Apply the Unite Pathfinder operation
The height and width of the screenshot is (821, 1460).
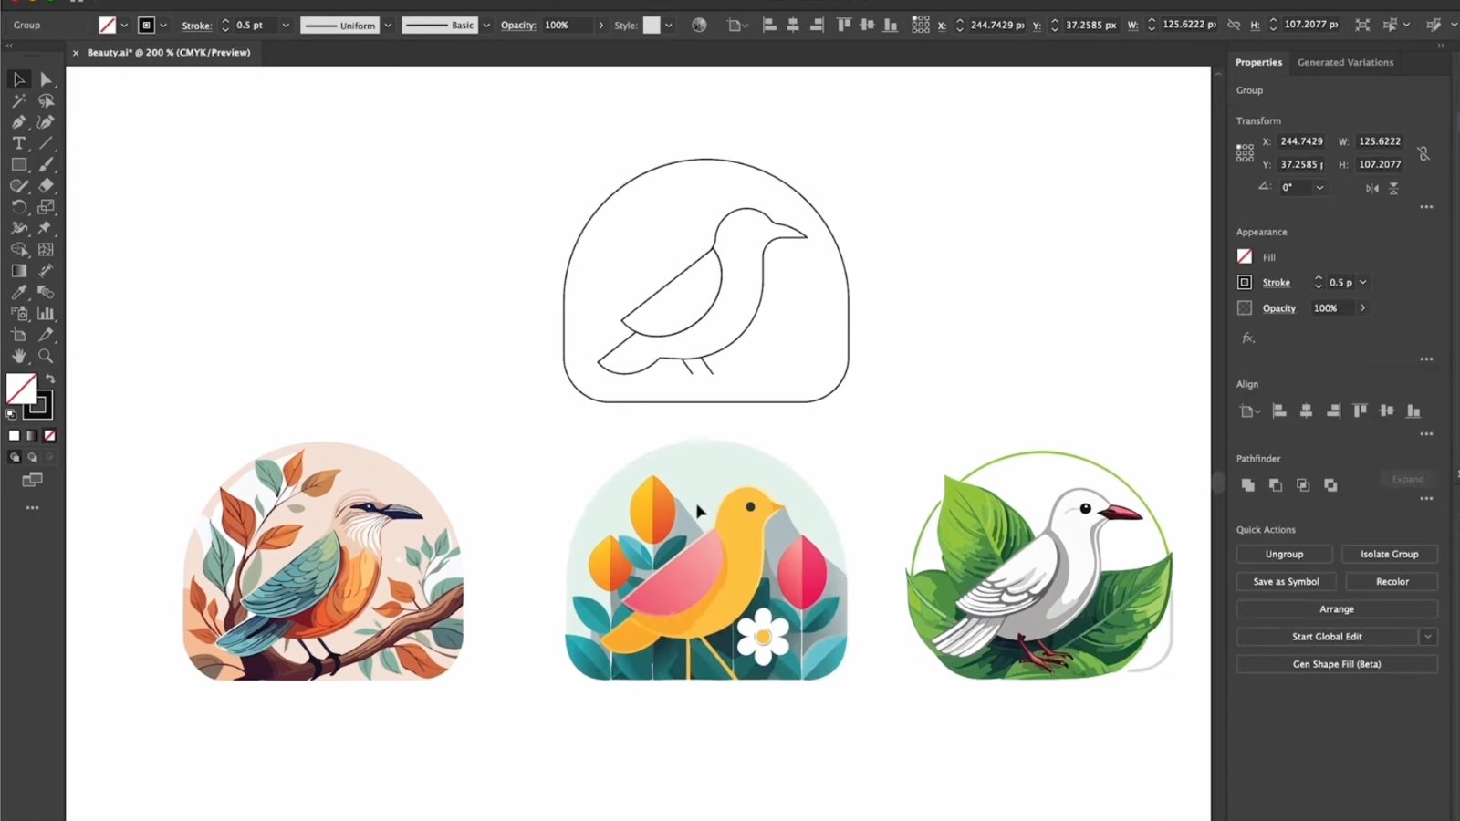coord(1248,485)
